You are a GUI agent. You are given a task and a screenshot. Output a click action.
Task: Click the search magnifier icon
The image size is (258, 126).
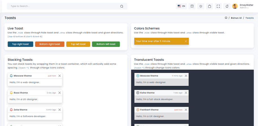[122, 6]
